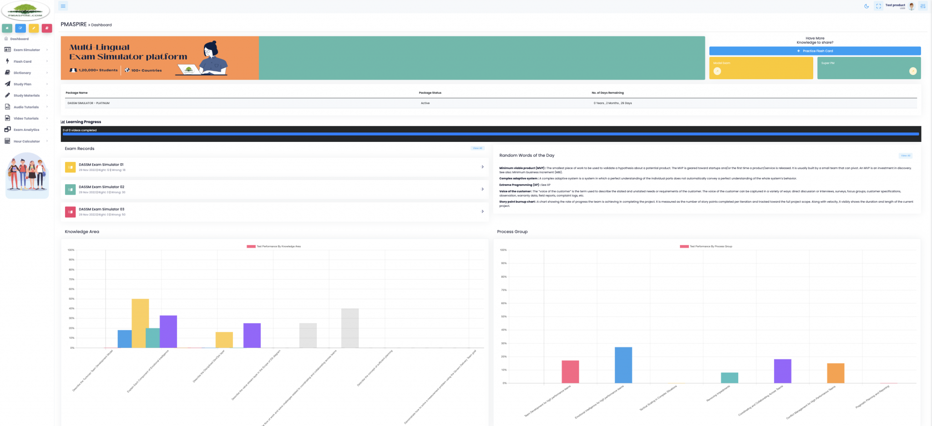Select the Exam Analytics sidebar label

26,130
